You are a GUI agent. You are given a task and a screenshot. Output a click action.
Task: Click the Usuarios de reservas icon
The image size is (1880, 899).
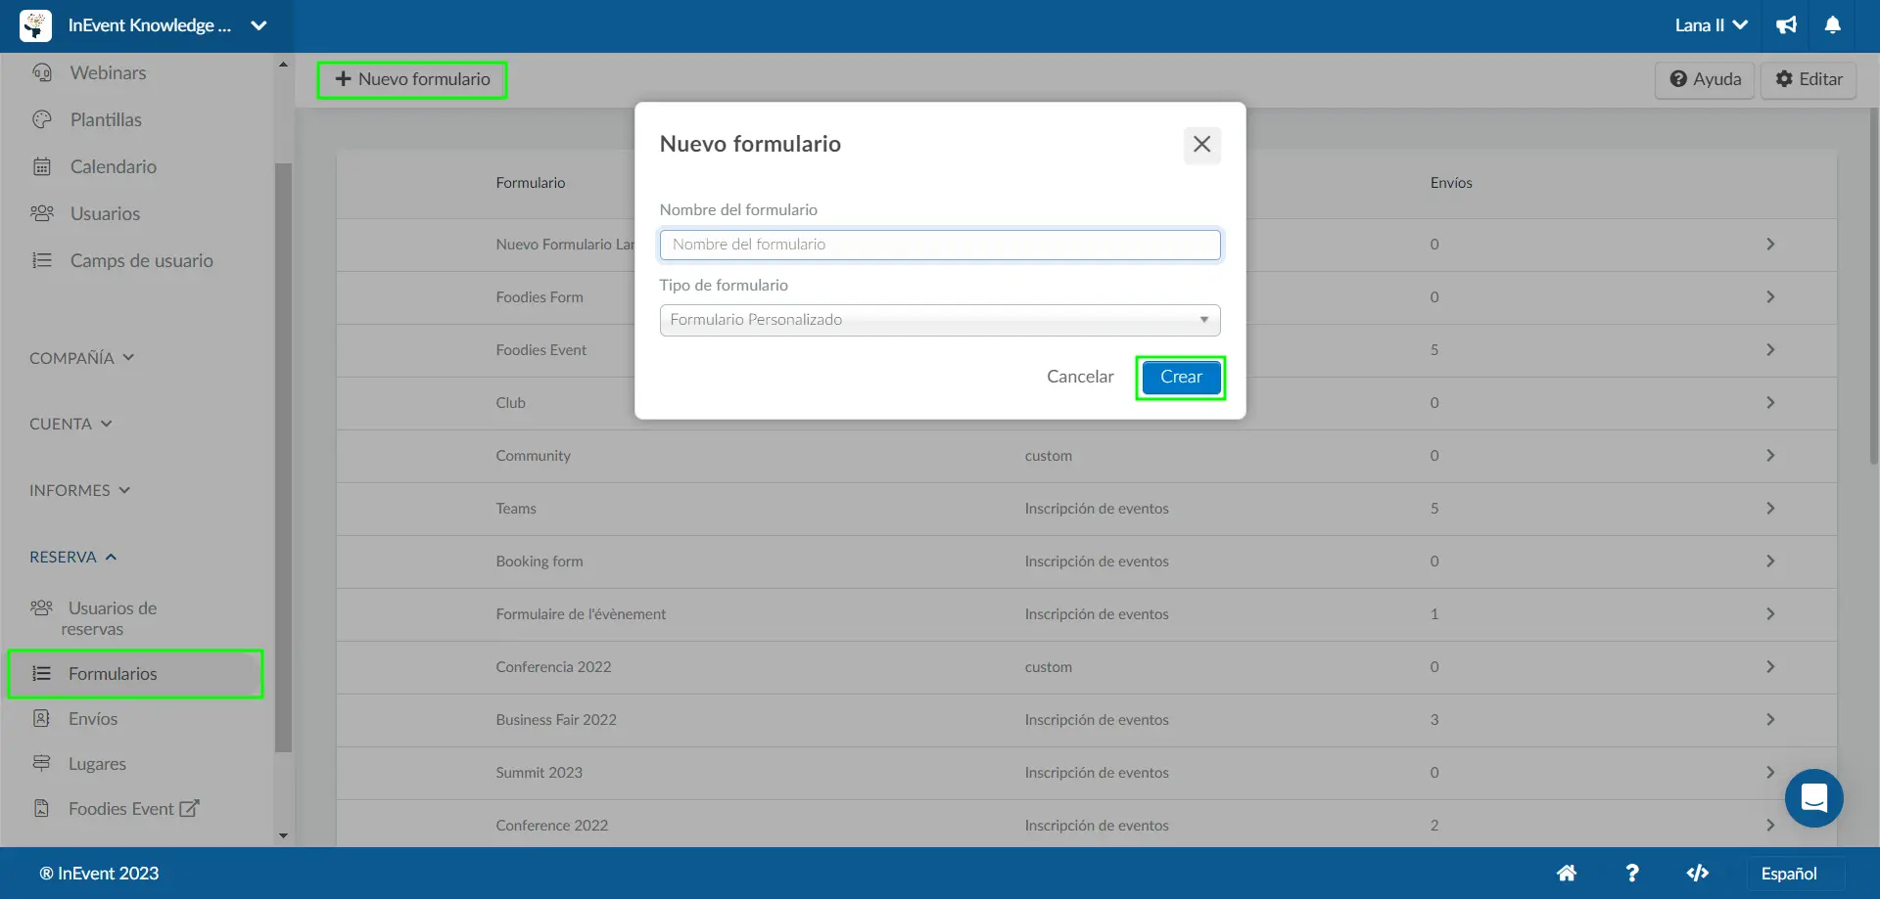(x=41, y=608)
